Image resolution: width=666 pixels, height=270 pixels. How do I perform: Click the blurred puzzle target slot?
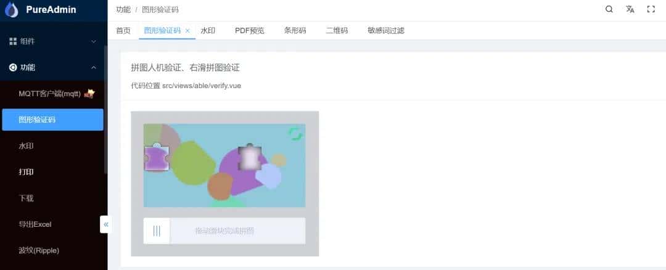click(x=250, y=158)
